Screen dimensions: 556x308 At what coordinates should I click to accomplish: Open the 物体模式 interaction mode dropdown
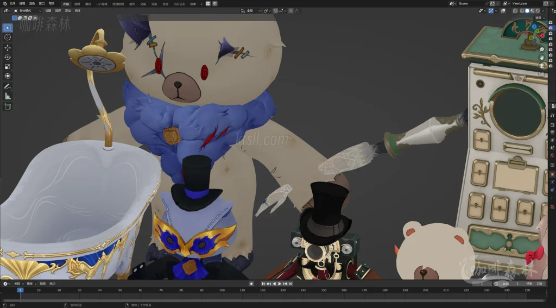(x=27, y=11)
